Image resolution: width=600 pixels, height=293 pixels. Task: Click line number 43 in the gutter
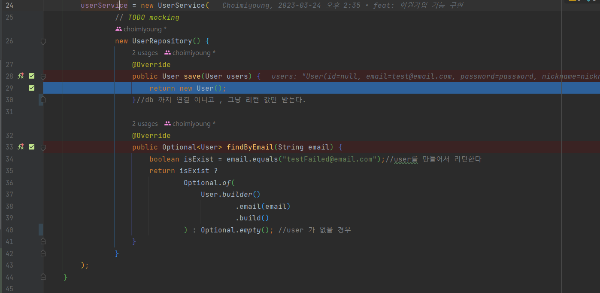[x=9, y=266]
